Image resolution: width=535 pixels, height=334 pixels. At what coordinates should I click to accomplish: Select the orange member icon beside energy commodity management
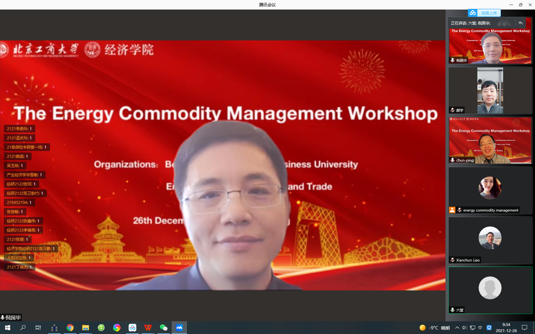tap(452, 210)
